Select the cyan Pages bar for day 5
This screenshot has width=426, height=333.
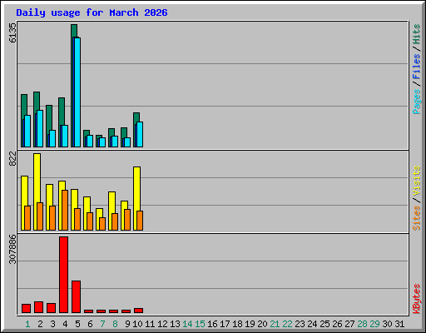point(77,92)
